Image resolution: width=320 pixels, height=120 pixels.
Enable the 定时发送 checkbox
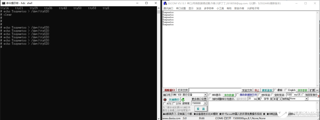point(272,95)
